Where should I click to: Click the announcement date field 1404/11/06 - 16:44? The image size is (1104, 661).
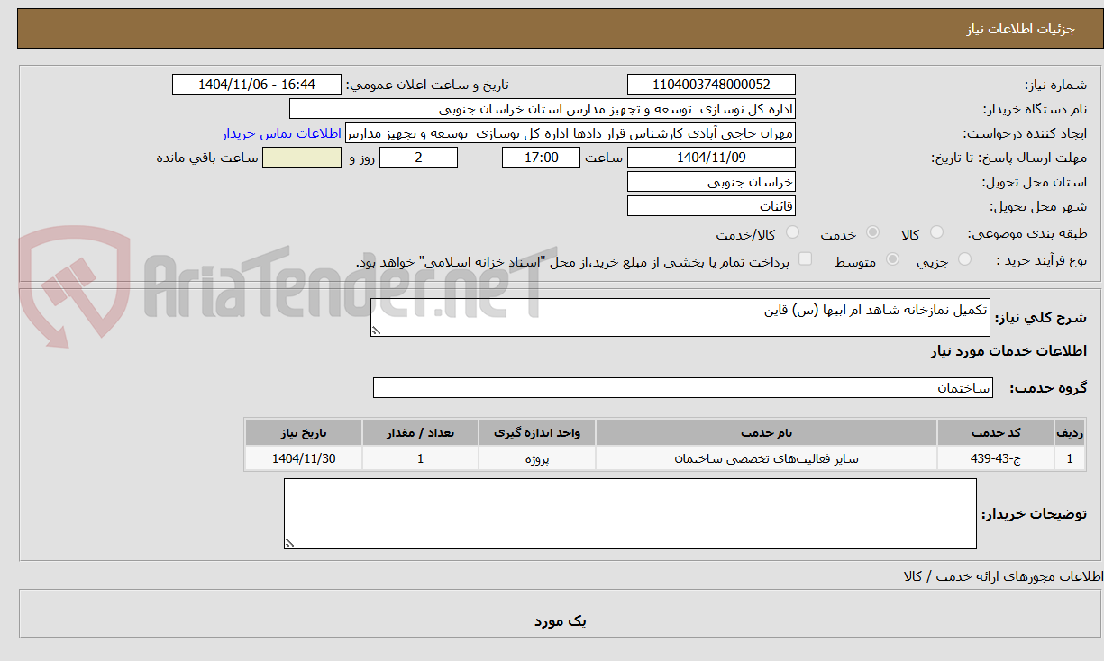(257, 85)
